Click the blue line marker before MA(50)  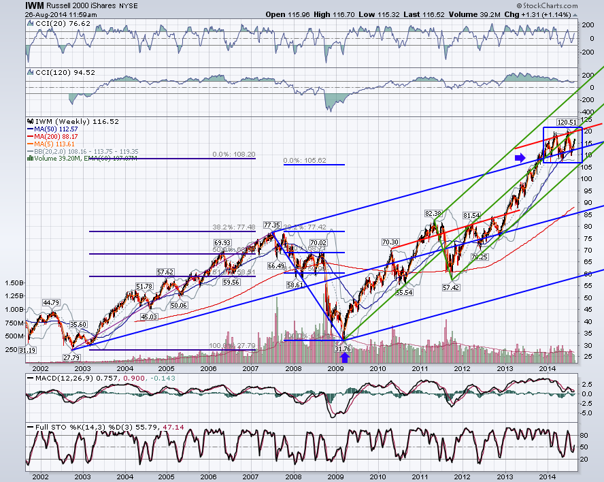[x=31, y=129]
